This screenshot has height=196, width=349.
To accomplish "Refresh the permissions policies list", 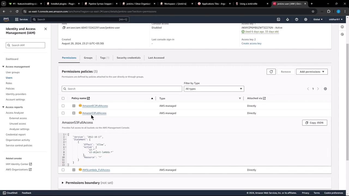I will (x=271, y=72).
